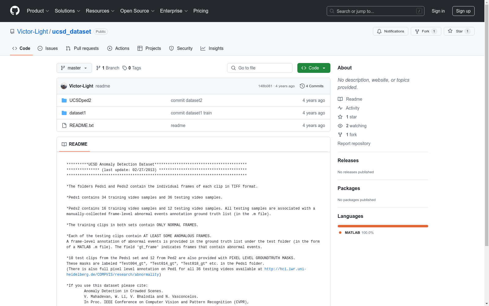
Task: Switch to the Projects tab
Action: point(149,48)
